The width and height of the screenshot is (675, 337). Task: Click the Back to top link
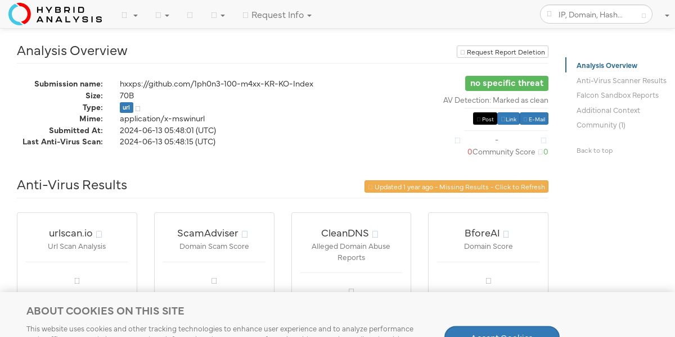click(595, 151)
